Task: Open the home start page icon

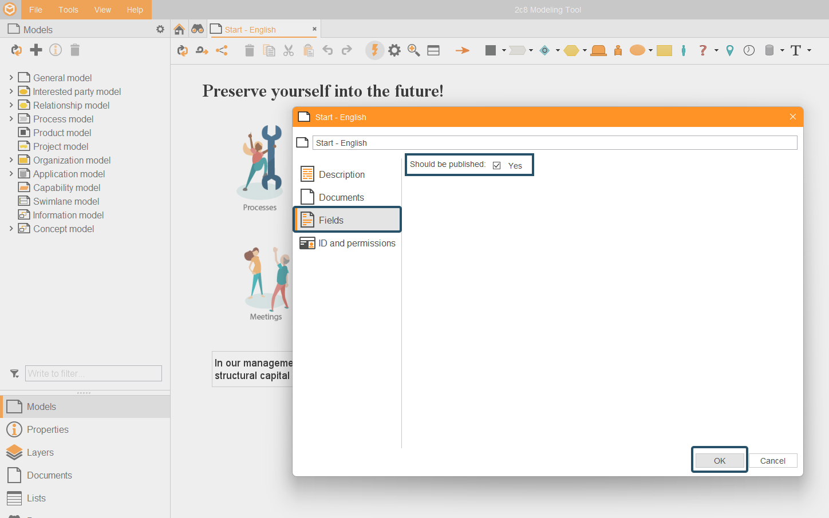Action: pyautogui.click(x=179, y=29)
